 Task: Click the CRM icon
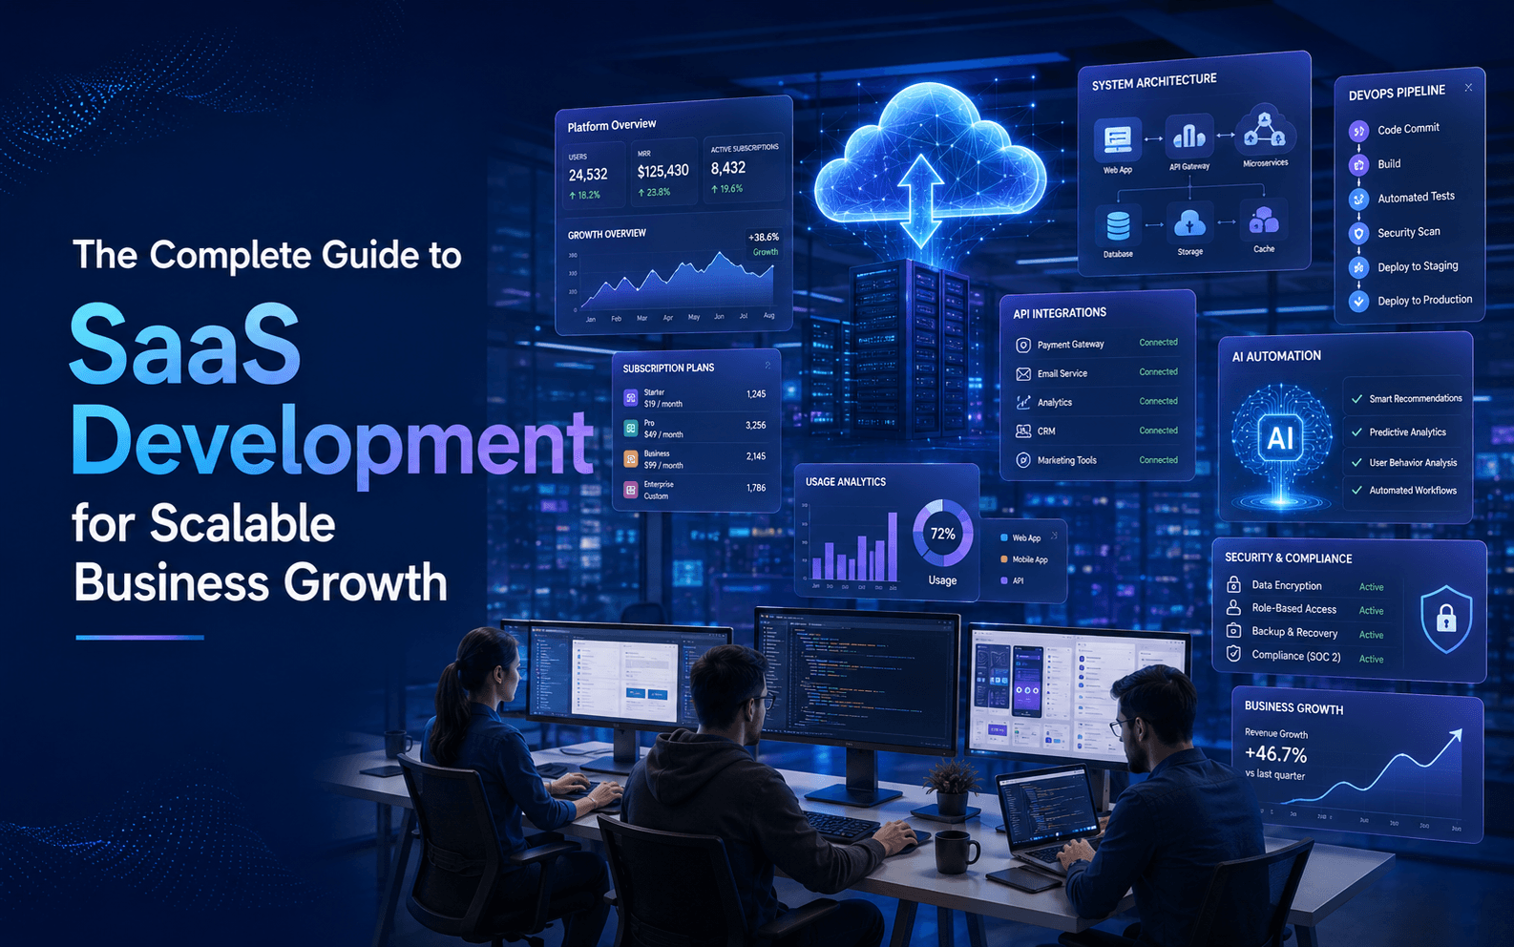pos(1023,431)
